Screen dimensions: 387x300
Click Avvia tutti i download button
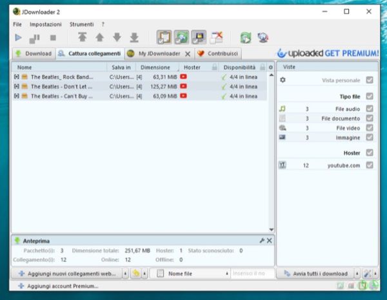pyautogui.click(x=315, y=274)
